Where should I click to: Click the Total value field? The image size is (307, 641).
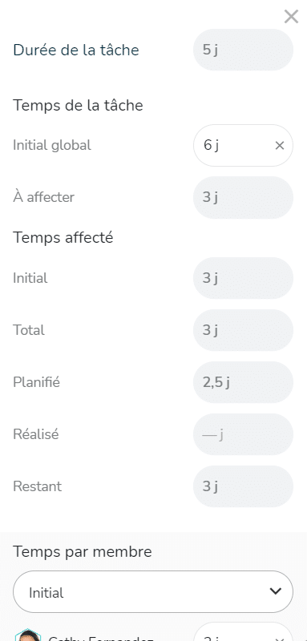[243, 330]
